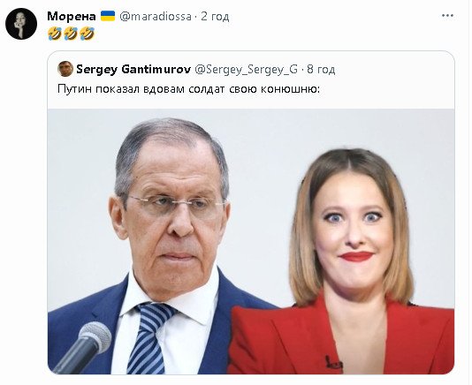Click the Ukrainian flag emoji beside Морена

[108, 16]
